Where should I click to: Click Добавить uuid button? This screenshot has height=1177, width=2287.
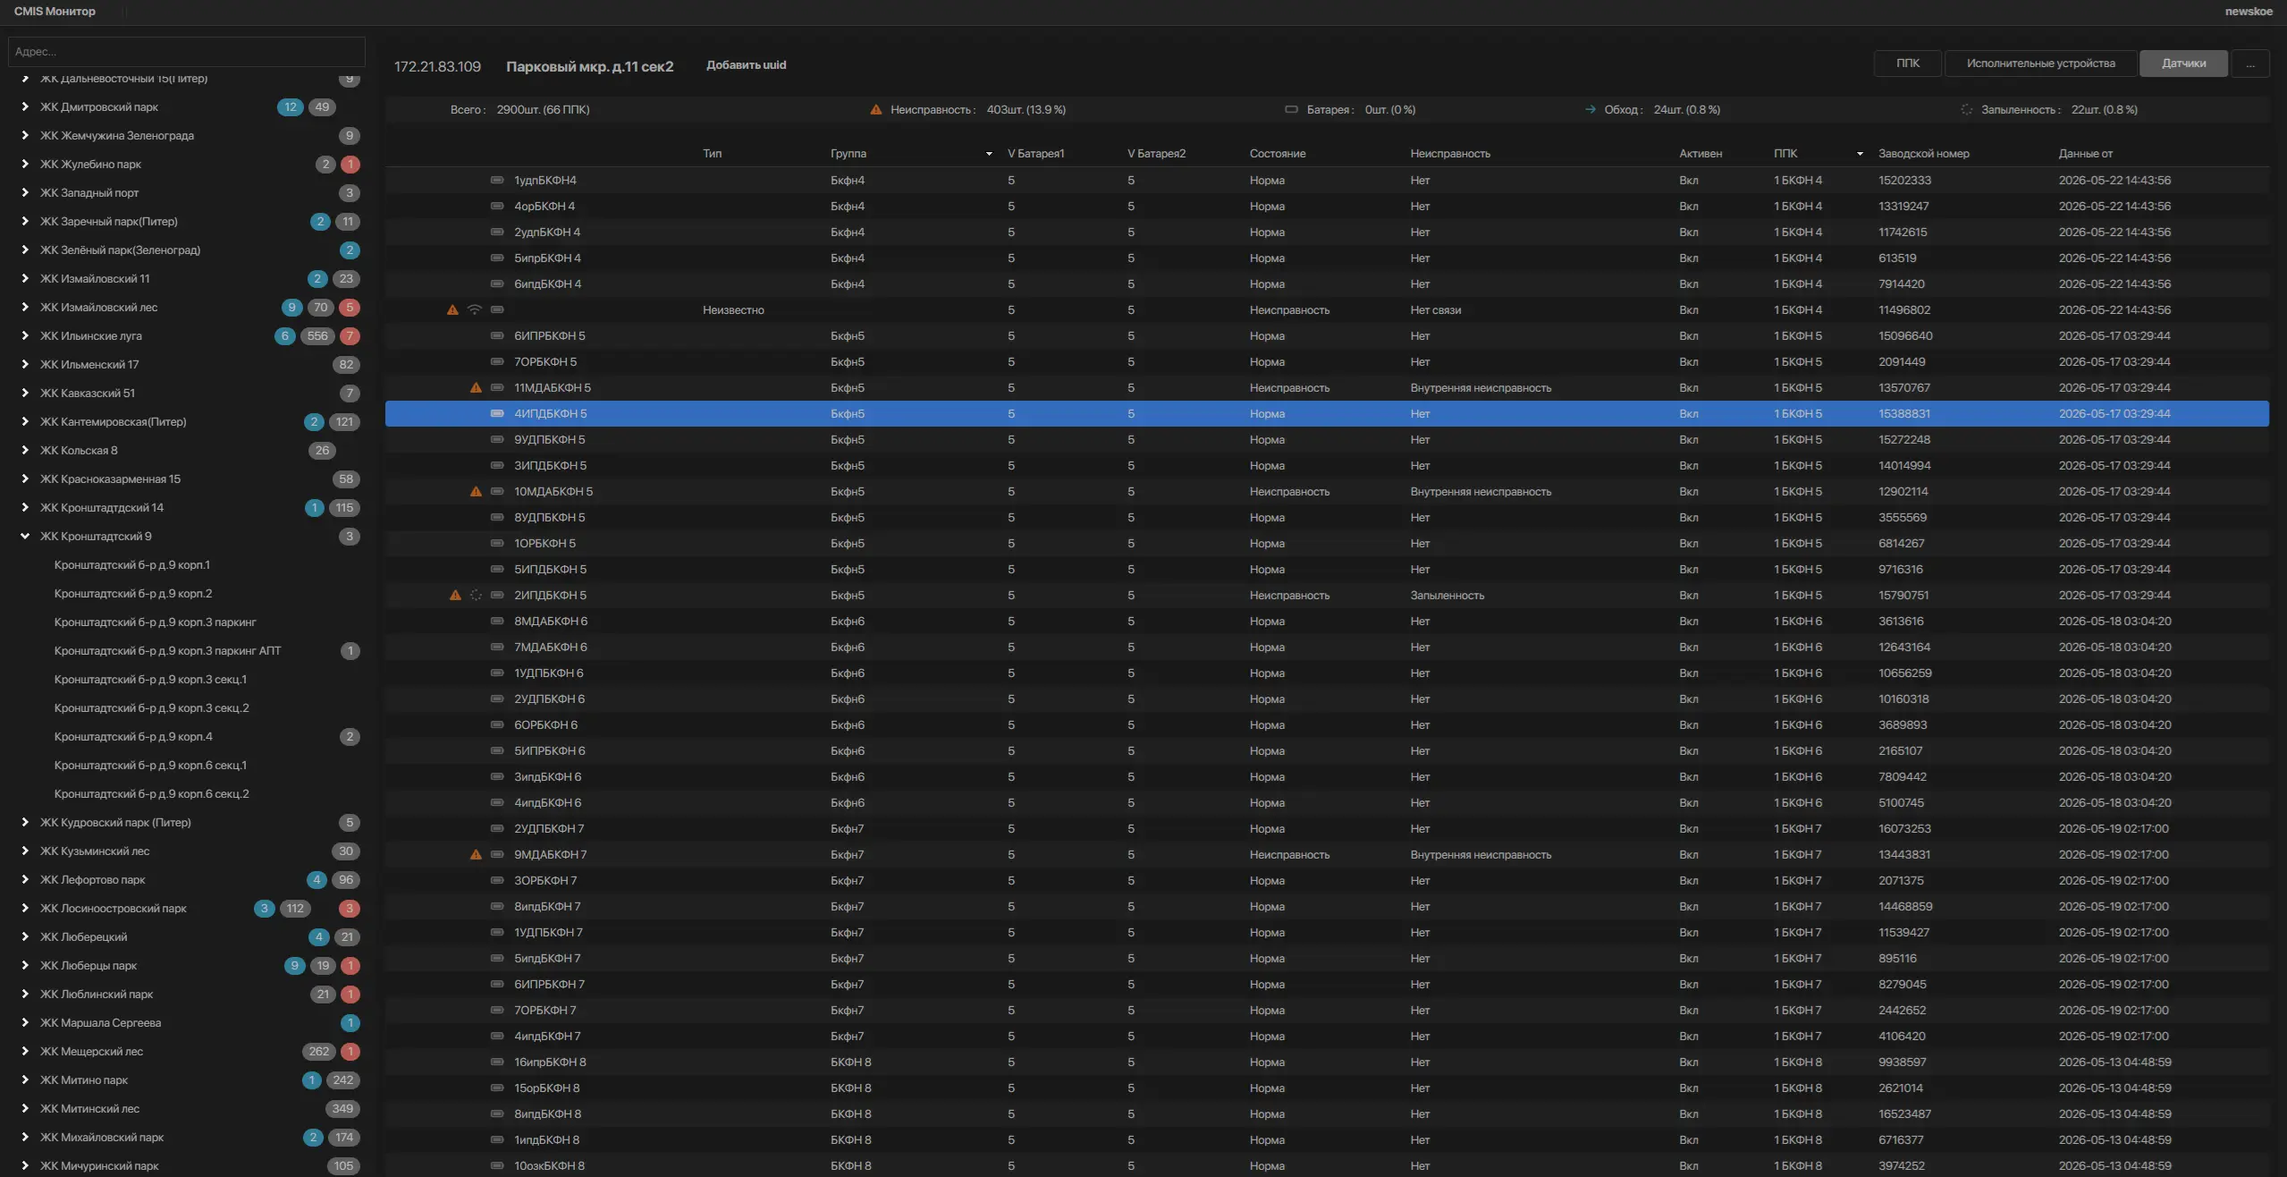[746, 65]
